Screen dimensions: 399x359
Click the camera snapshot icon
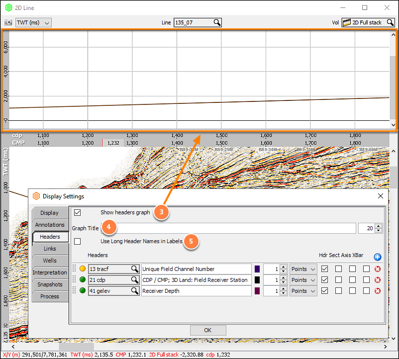tap(8, 22)
